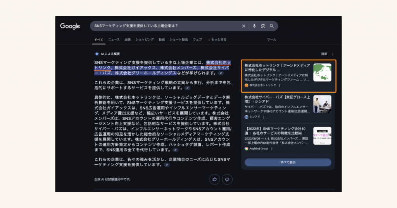Click the Google logo
This screenshot has height=208, width=397.
click(x=70, y=26)
